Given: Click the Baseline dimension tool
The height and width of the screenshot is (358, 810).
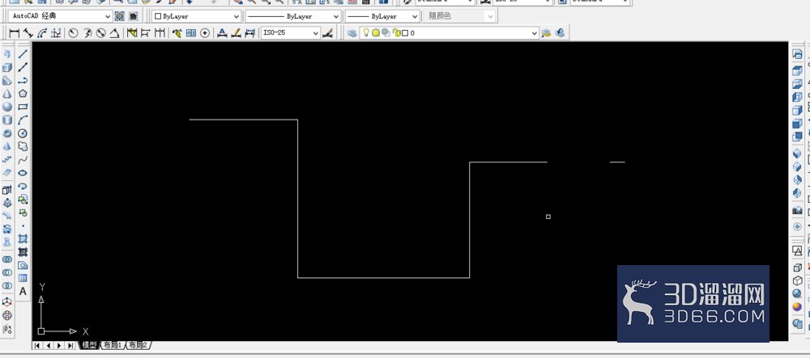Looking at the screenshot, I should (146, 33).
